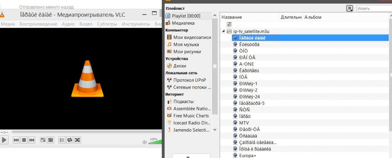This screenshot has height=158, width=392.
Task: Open the Медиа menu
Action: pos(8,24)
